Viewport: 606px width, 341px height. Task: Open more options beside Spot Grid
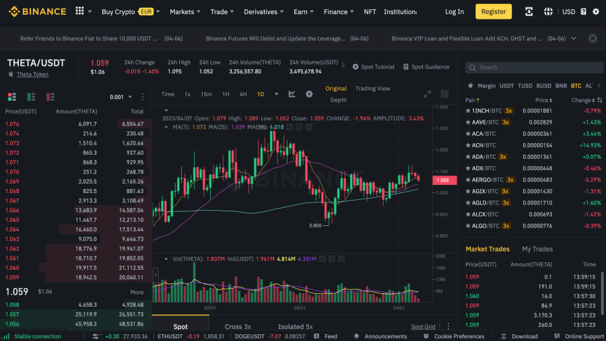448,326
